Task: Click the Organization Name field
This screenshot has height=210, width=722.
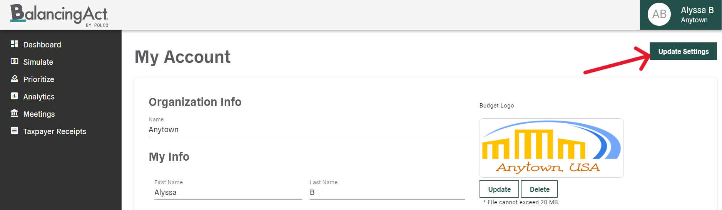Action: click(x=309, y=130)
